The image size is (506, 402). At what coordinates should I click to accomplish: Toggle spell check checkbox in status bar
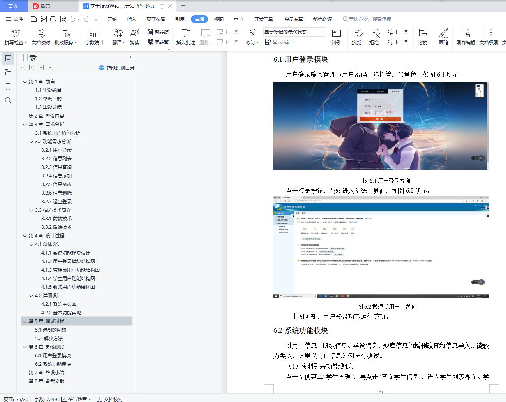[x=64, y=399]
